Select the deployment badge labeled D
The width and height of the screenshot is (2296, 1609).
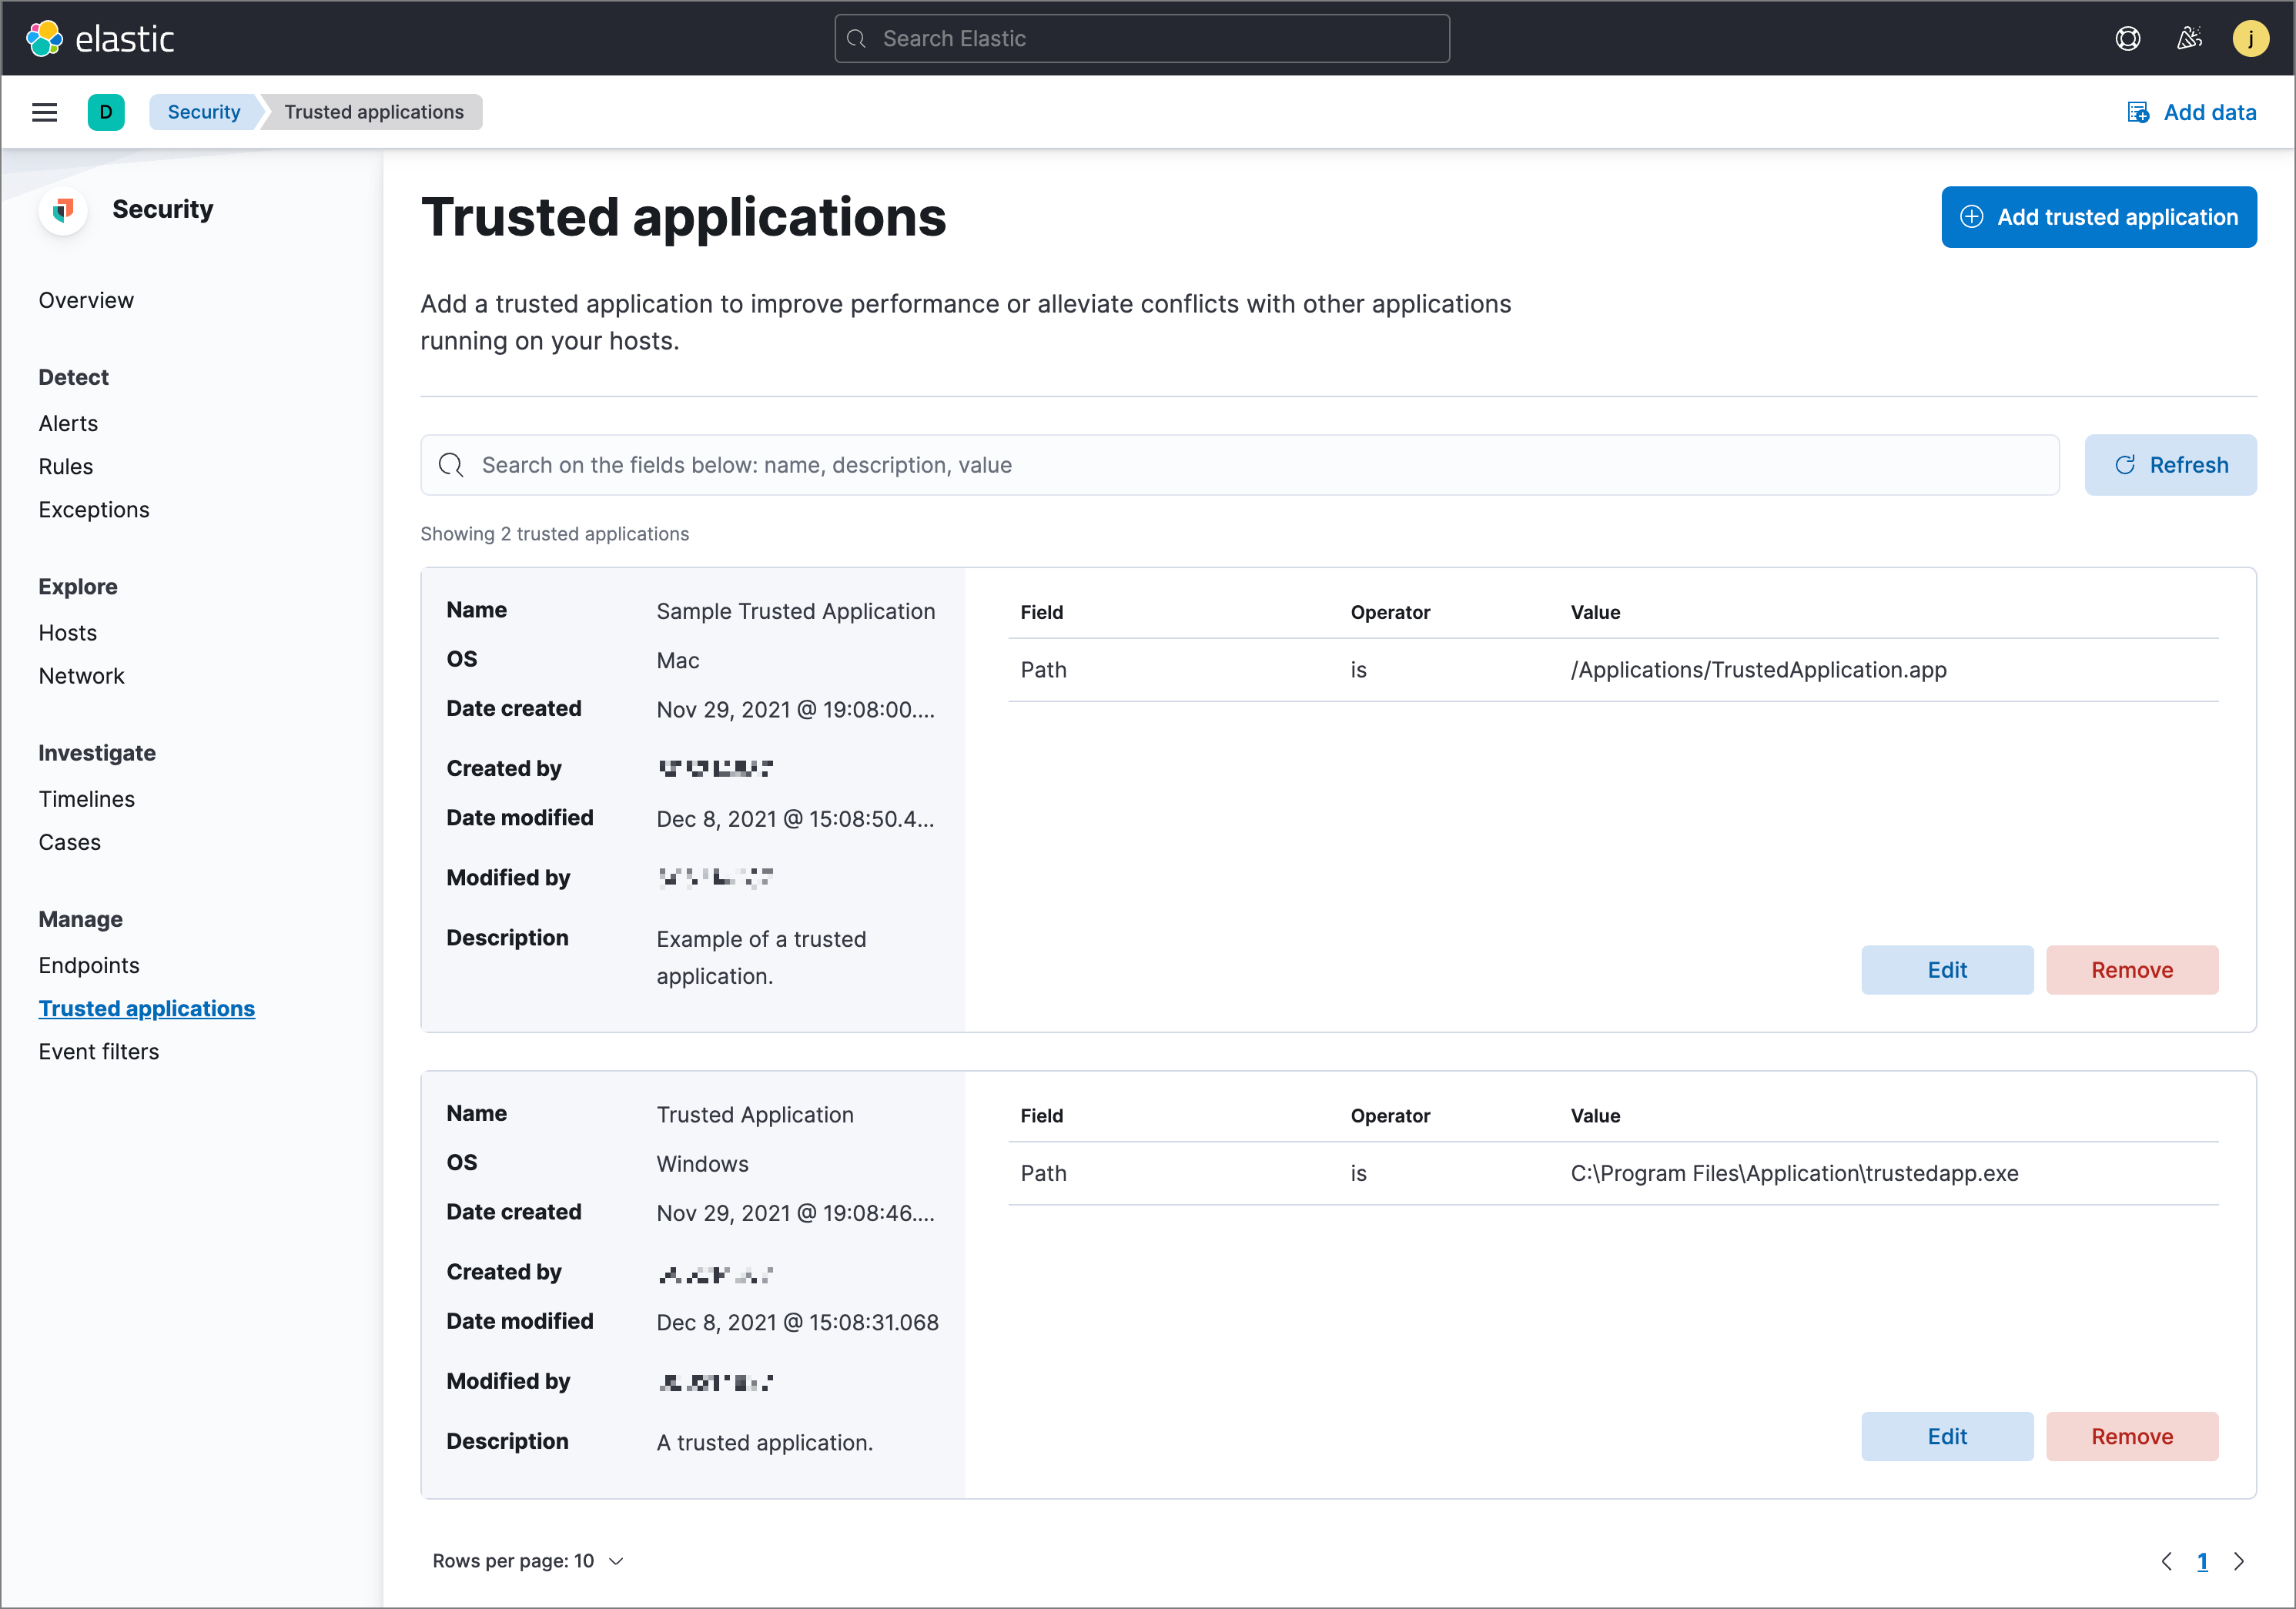tap(107, 112)
